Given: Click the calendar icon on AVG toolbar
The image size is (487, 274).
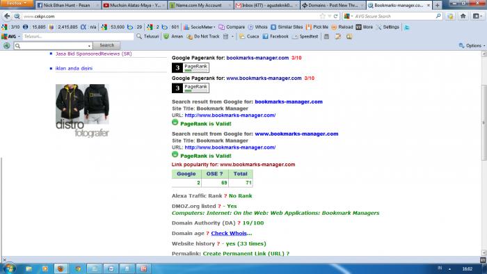Looking at the screenshot, I should tap(326, 37).
